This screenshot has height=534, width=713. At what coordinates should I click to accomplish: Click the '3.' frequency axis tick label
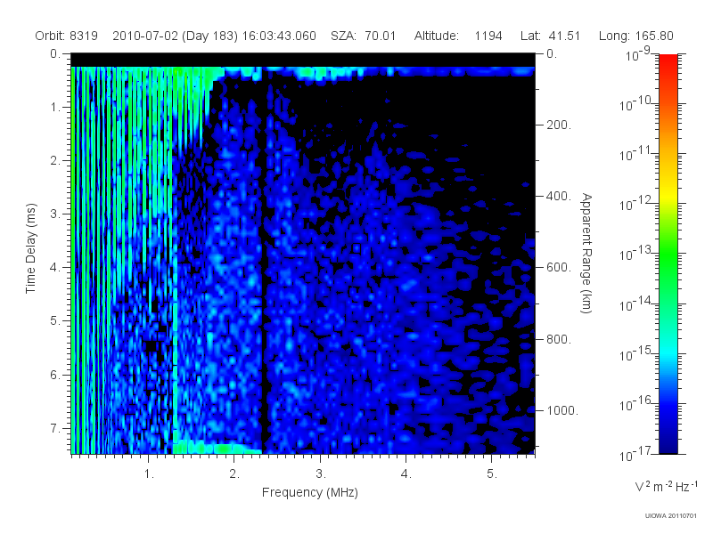click(x=321, y=474)
